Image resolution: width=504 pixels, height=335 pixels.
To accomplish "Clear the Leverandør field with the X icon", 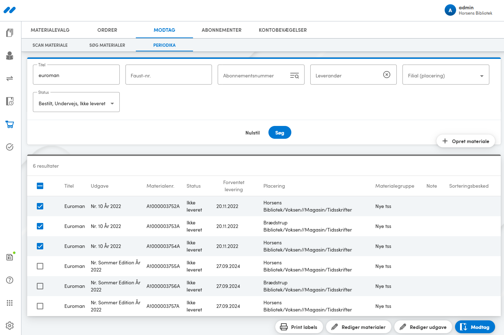I will [x=387, y=75].
